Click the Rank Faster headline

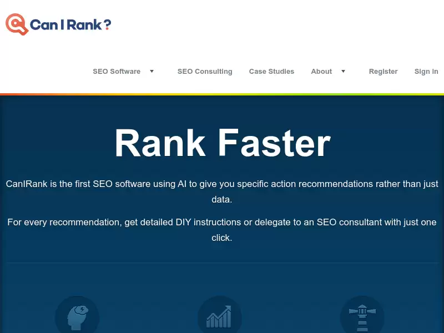[x=223, y=143]
